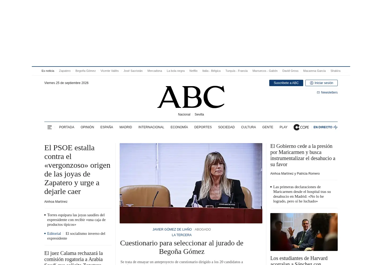Open the Internacional section
This screenshot has height=265, width=382.
(151, 127)
